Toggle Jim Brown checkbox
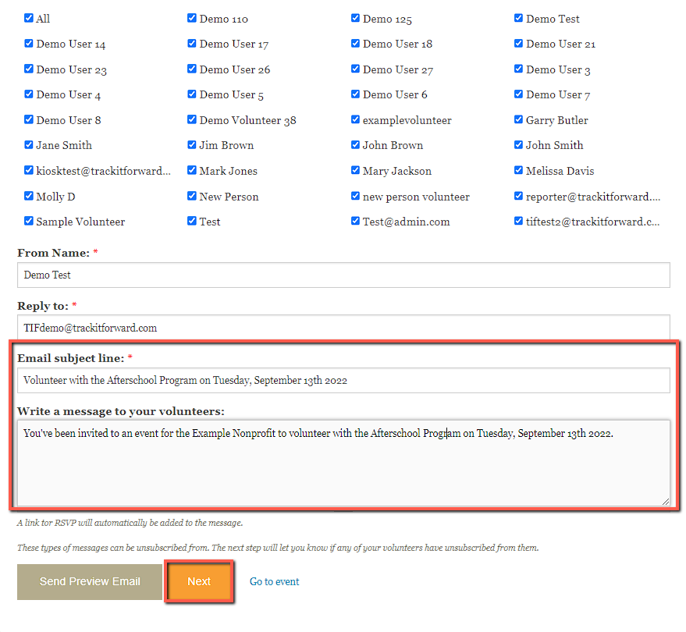 click(x=192, y=145)
